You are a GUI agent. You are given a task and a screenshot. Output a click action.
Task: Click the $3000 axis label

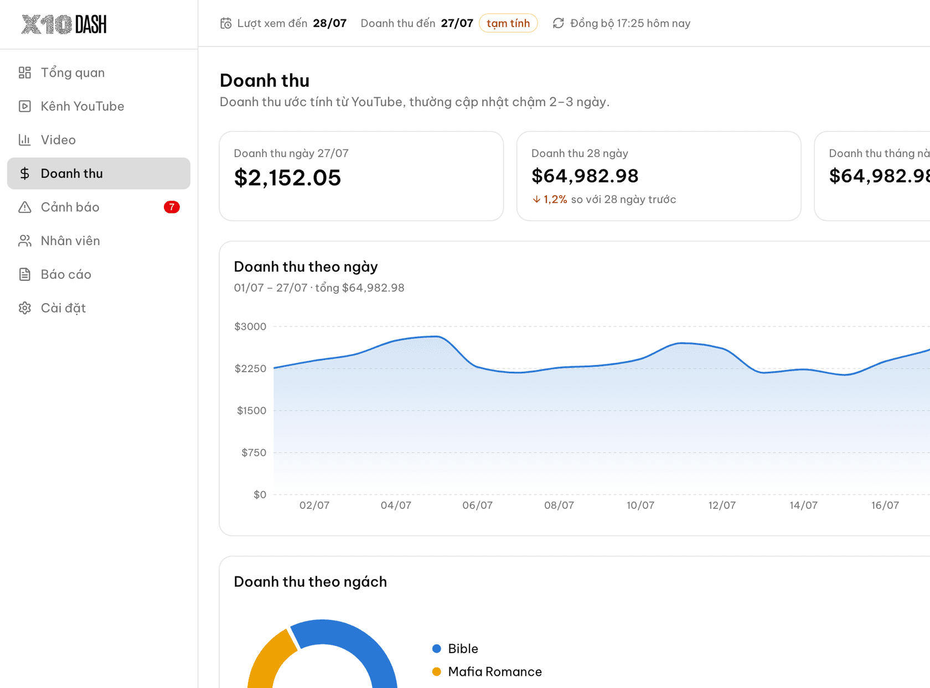(250, 326)
